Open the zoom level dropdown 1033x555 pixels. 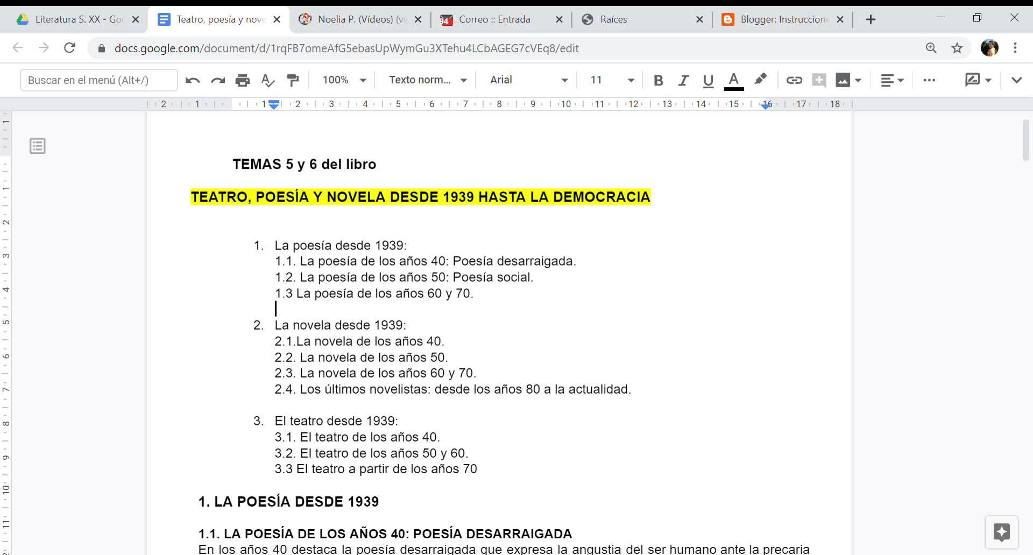pyautogui.click(x=344, y=80)
